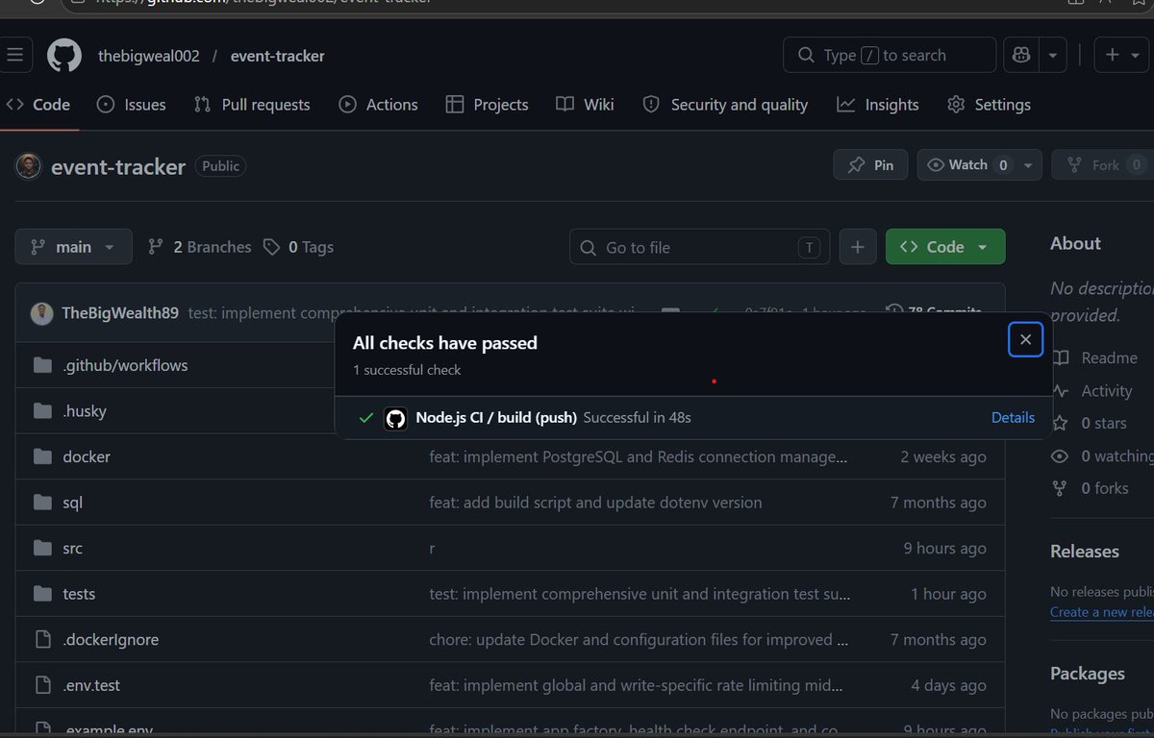1154x738 pixels.
Task: Open the Activity sidebar link
Action: pos(1092,391)
